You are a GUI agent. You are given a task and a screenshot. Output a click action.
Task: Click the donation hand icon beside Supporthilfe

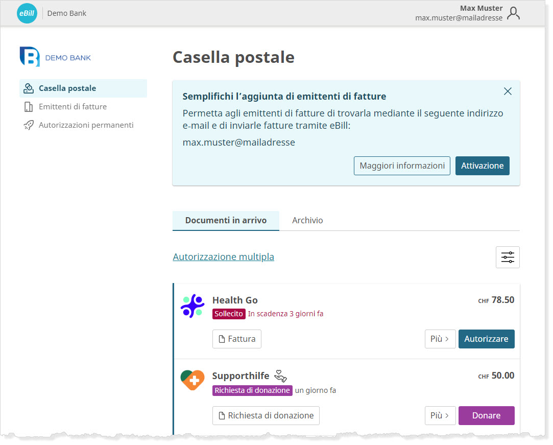click(x=280, y=376)
